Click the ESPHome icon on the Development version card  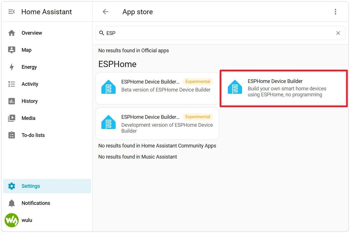(109, 122)
